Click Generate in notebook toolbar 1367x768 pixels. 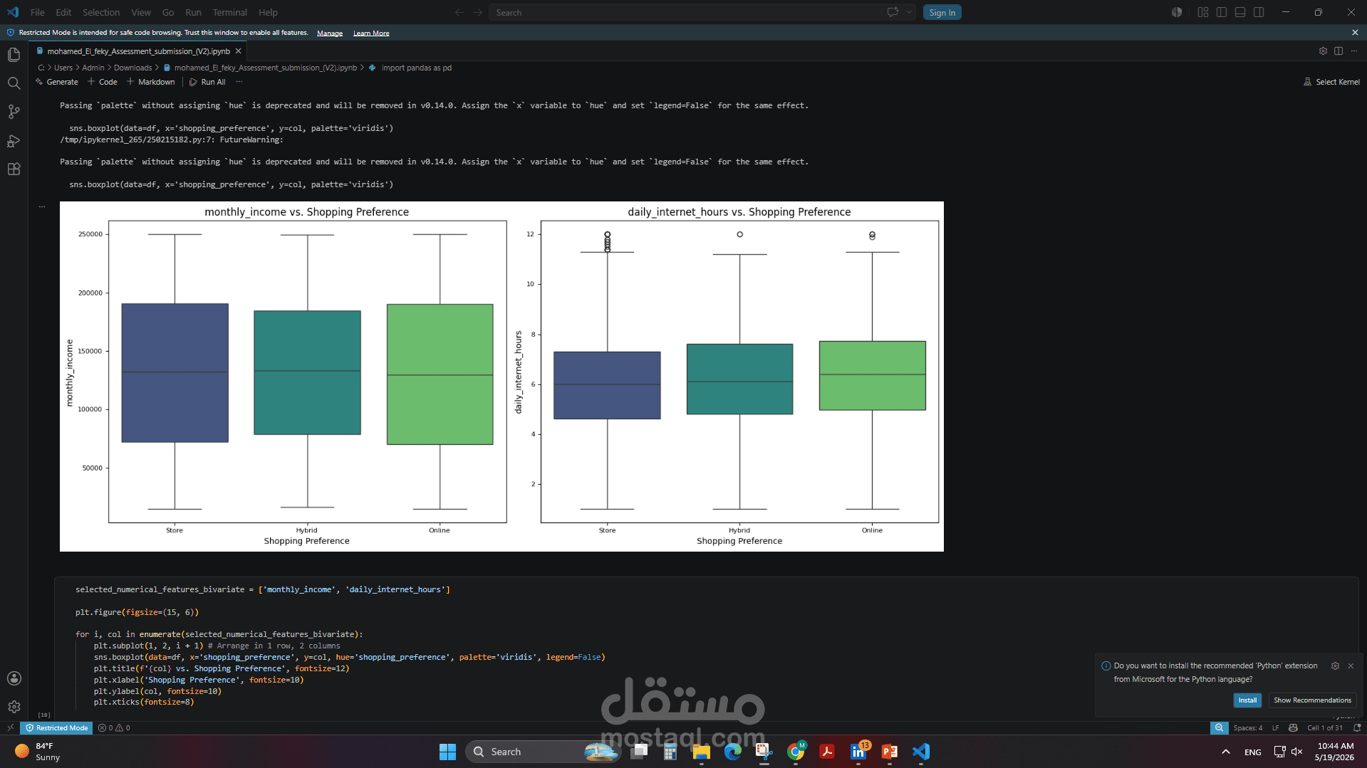tap(57, 82)
